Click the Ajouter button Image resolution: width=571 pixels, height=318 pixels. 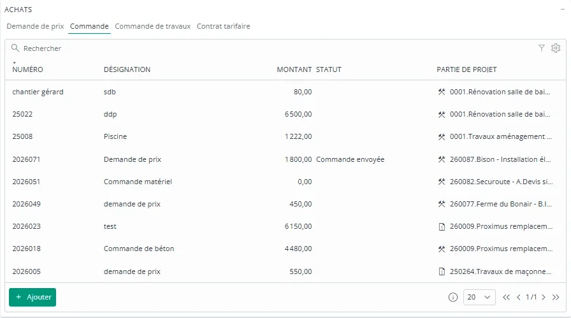33,297
